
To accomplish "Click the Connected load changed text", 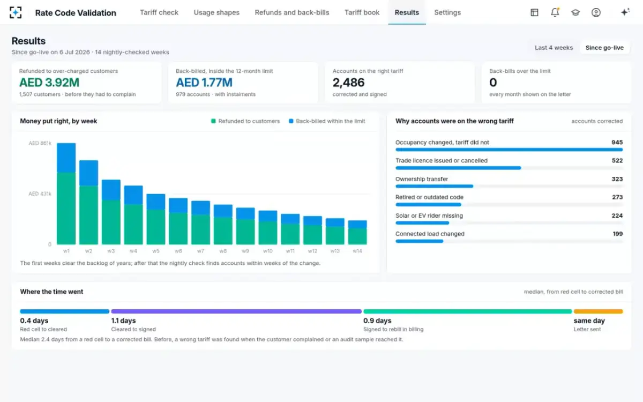I will pyautogui.click(x=430, y=234).
